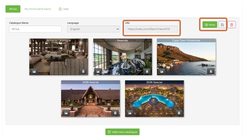Open the Rwanda thumbnail
Image resolution: width=245 pixels, height=140 pixels.
coord(122,57)
